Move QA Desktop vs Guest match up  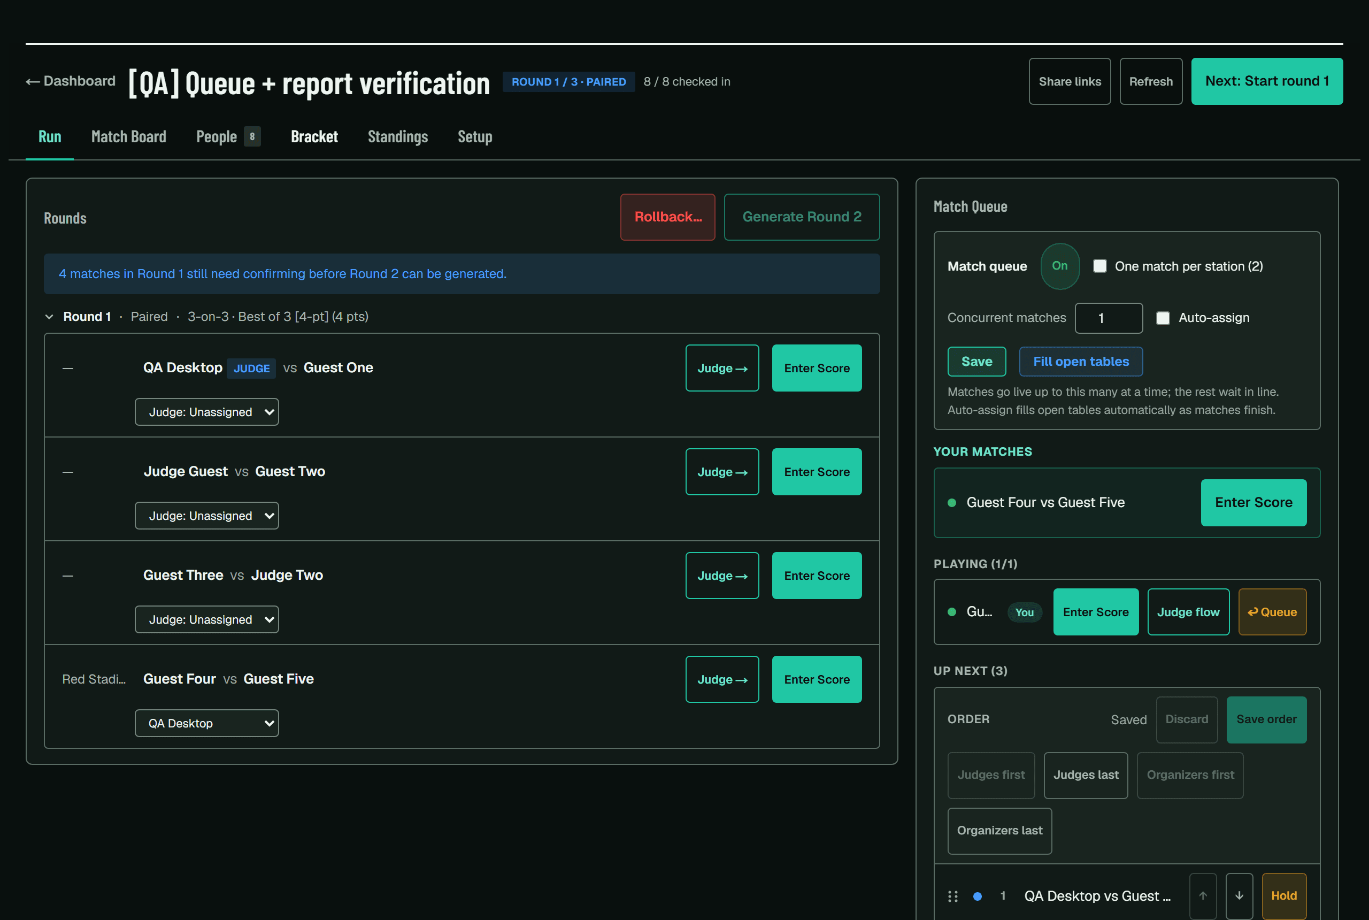point(1203,896)
